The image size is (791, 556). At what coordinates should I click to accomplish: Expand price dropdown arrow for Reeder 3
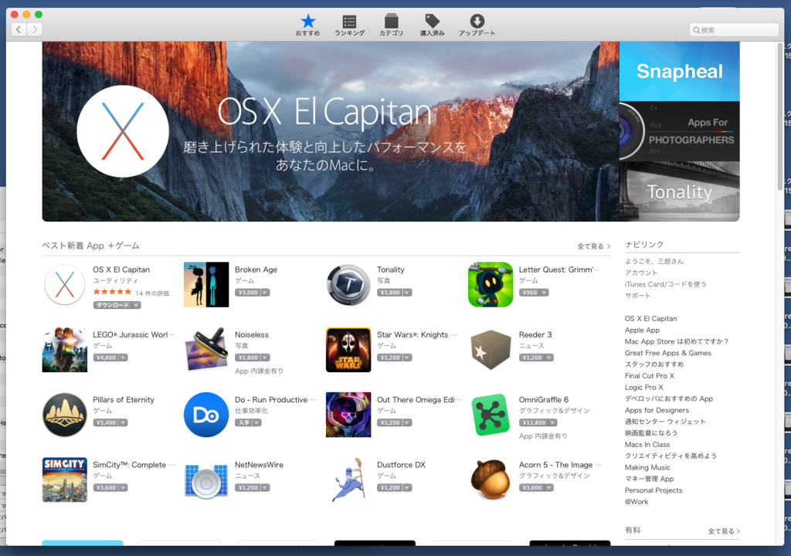(x=549, y=358)
